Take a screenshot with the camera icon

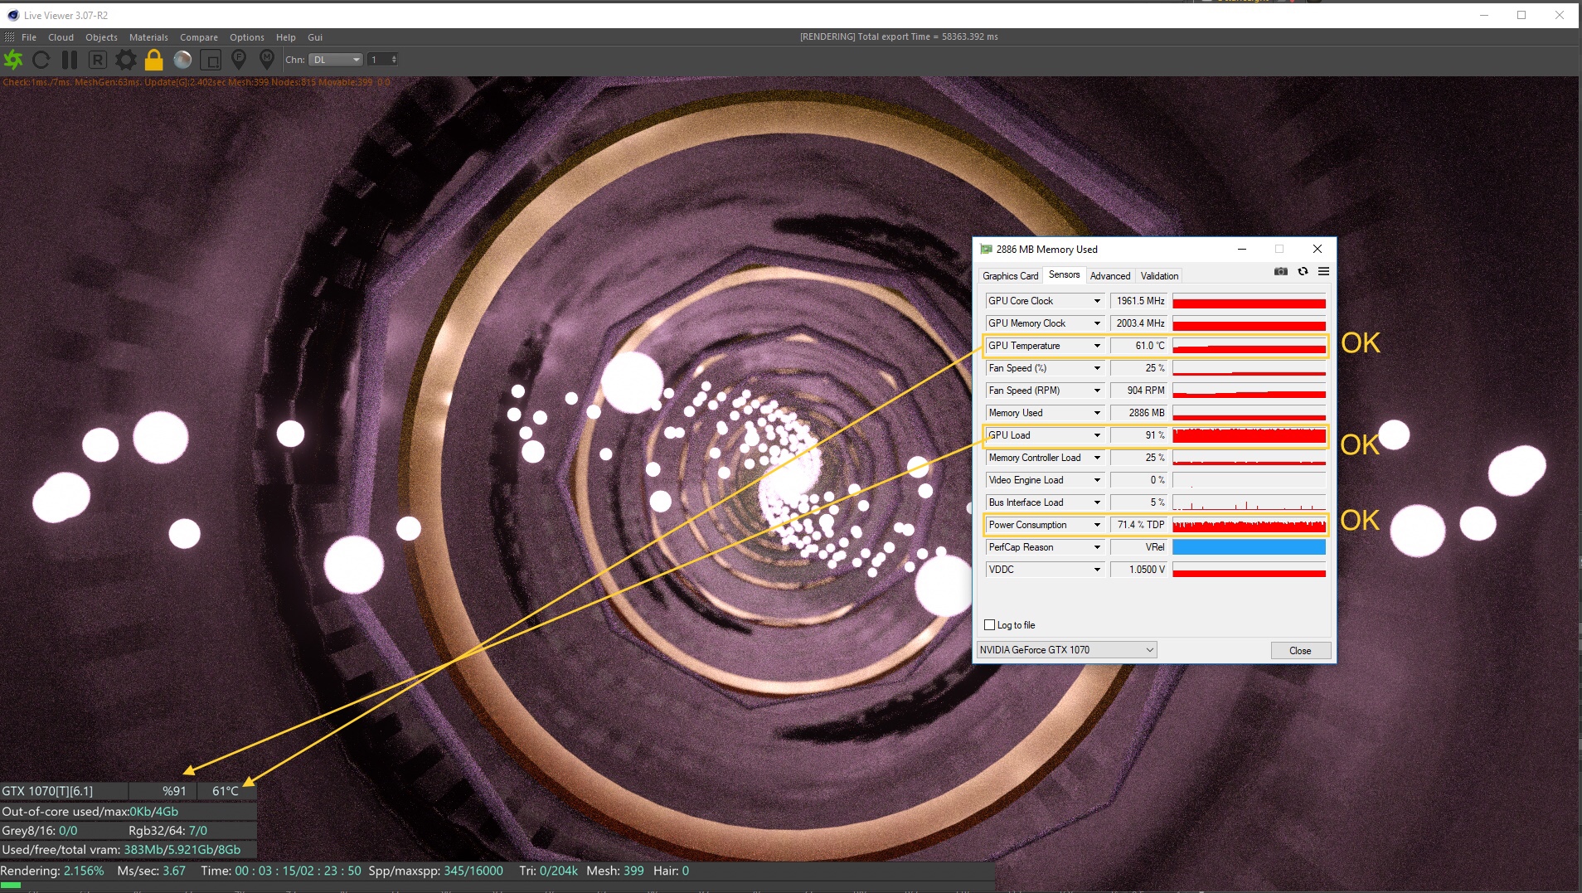[x=1281, y=272]
